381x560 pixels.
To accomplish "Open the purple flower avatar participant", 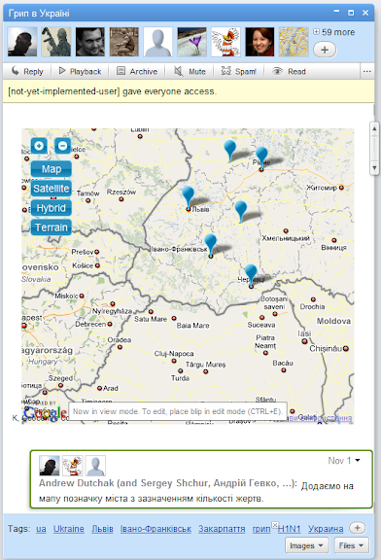I will coord(192,42).
